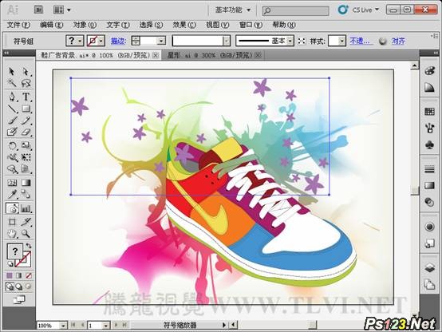Select the Rotate tool

(11, 145)
